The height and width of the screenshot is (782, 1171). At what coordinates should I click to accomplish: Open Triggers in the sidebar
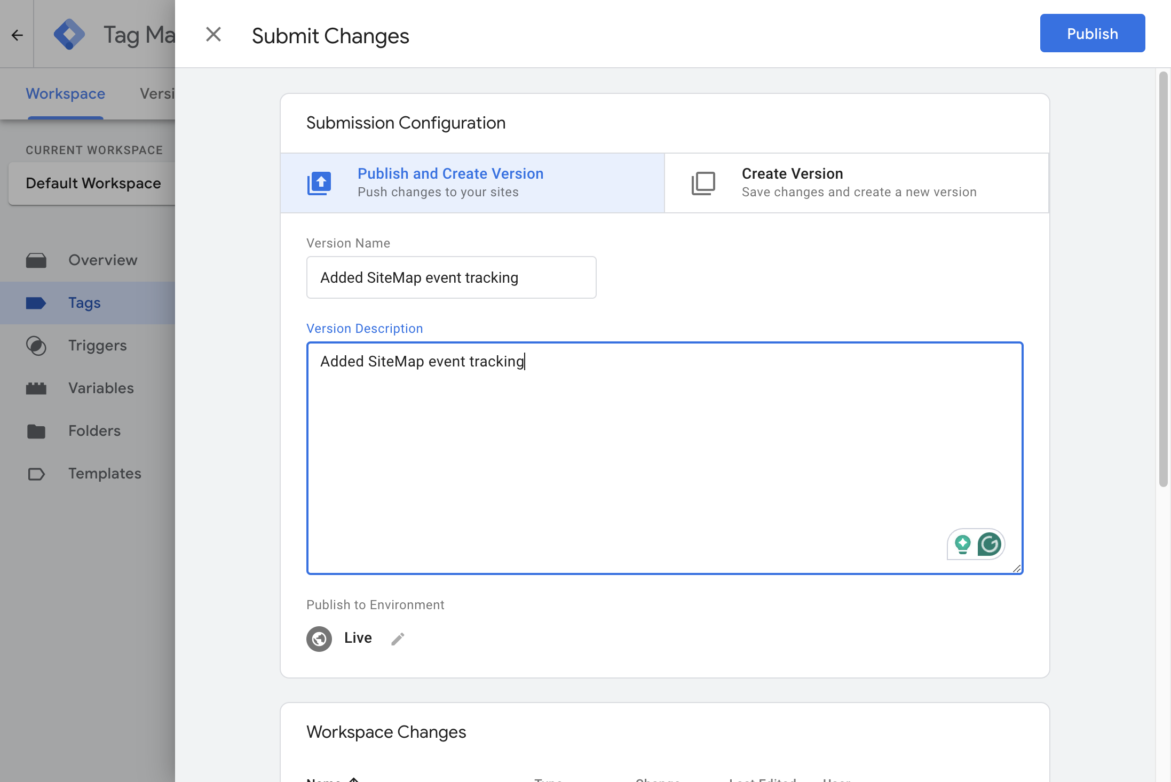tap(88, 346)
